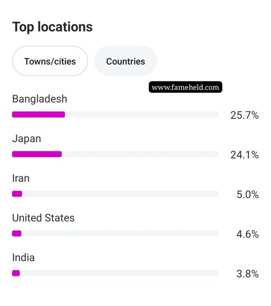The image size is (271, 306).
Task: Click the grey unfilled track of Bangladesh bar
Action: pos(141,114)
